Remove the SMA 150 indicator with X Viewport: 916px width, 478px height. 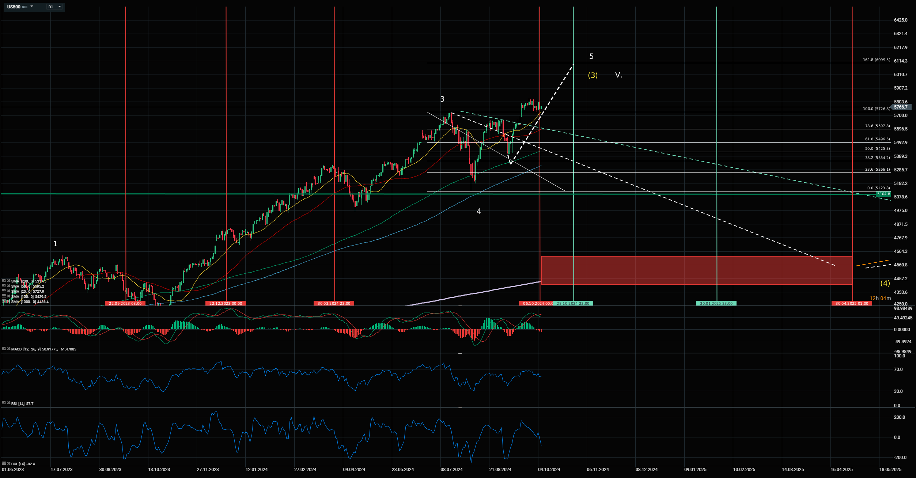9,296
